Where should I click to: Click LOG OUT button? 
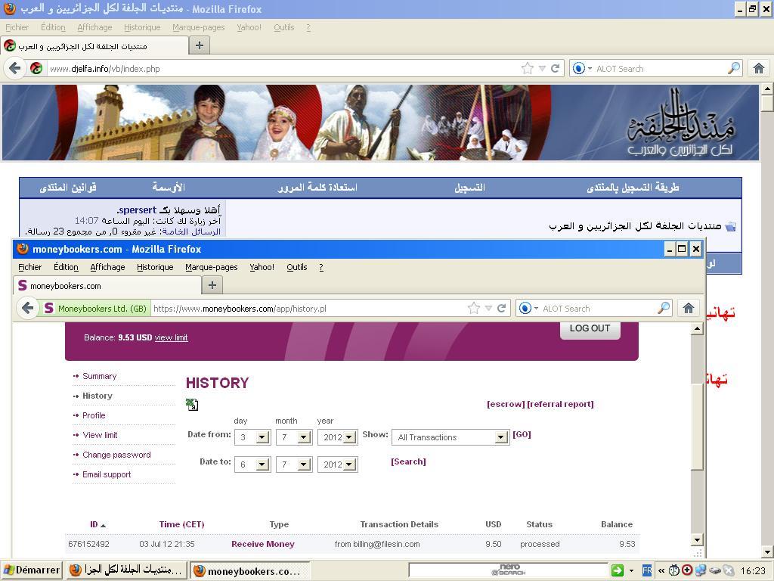coord(590,328)
